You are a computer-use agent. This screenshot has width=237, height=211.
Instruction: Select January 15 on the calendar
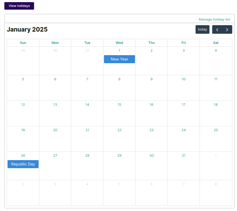click(x=119, y=105)
